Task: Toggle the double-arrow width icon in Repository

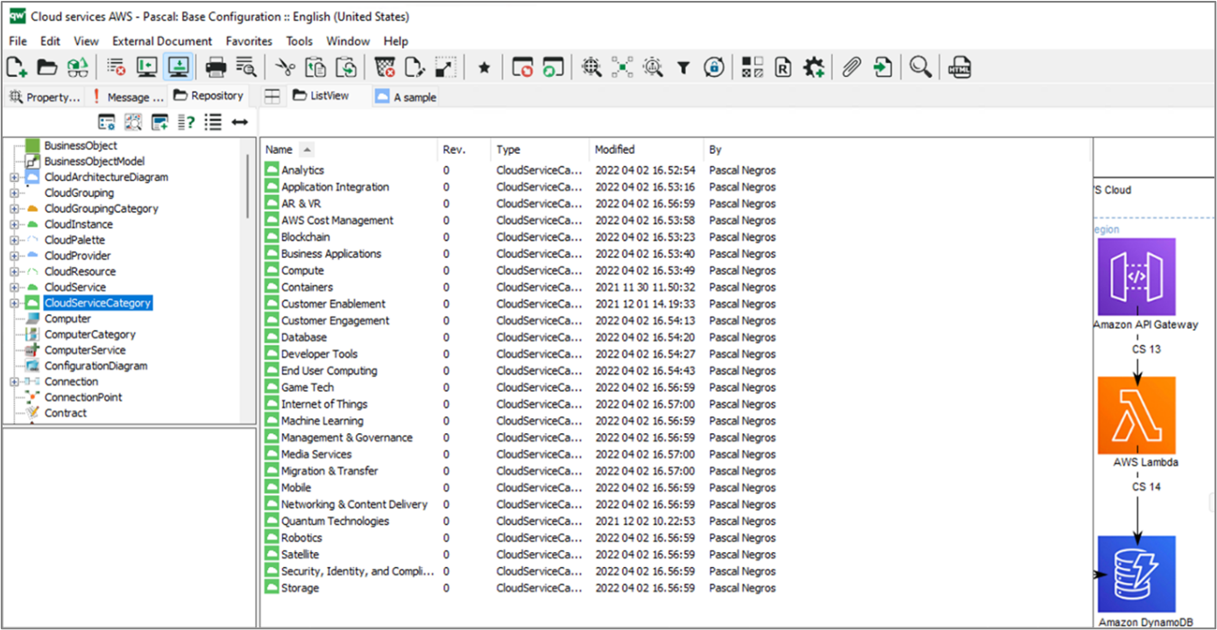Action: (239, 122)
